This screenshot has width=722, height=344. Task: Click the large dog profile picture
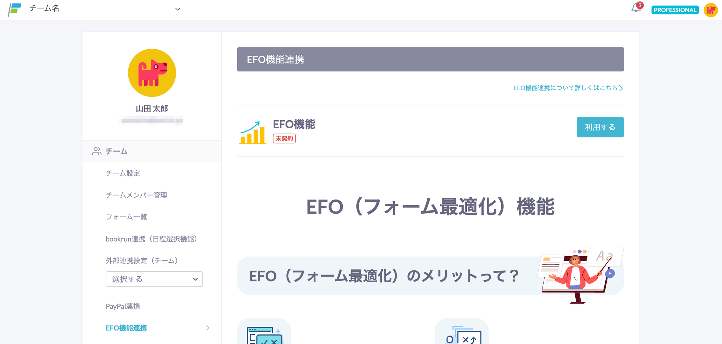click(x=152, y=73)
